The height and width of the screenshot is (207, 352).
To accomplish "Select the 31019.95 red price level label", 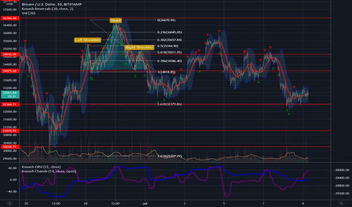I will [10, 131].
